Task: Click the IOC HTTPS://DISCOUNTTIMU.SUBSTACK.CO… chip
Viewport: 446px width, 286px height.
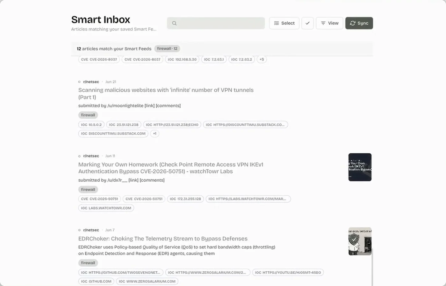Action: (x=245, y=125)
